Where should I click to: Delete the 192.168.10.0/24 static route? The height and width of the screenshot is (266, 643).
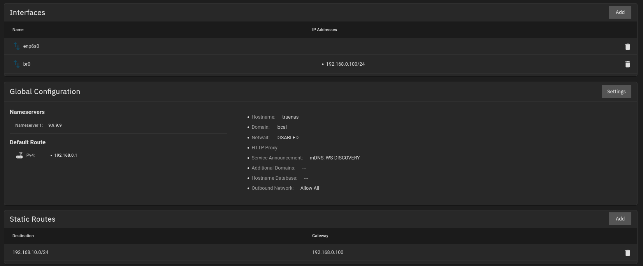point(627,253)
